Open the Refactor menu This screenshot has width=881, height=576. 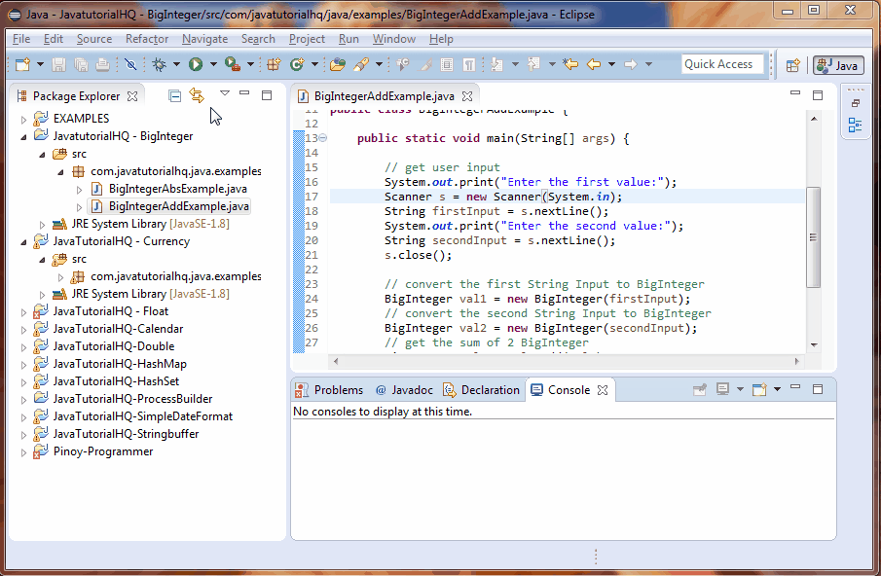click(x=147, y=39)
